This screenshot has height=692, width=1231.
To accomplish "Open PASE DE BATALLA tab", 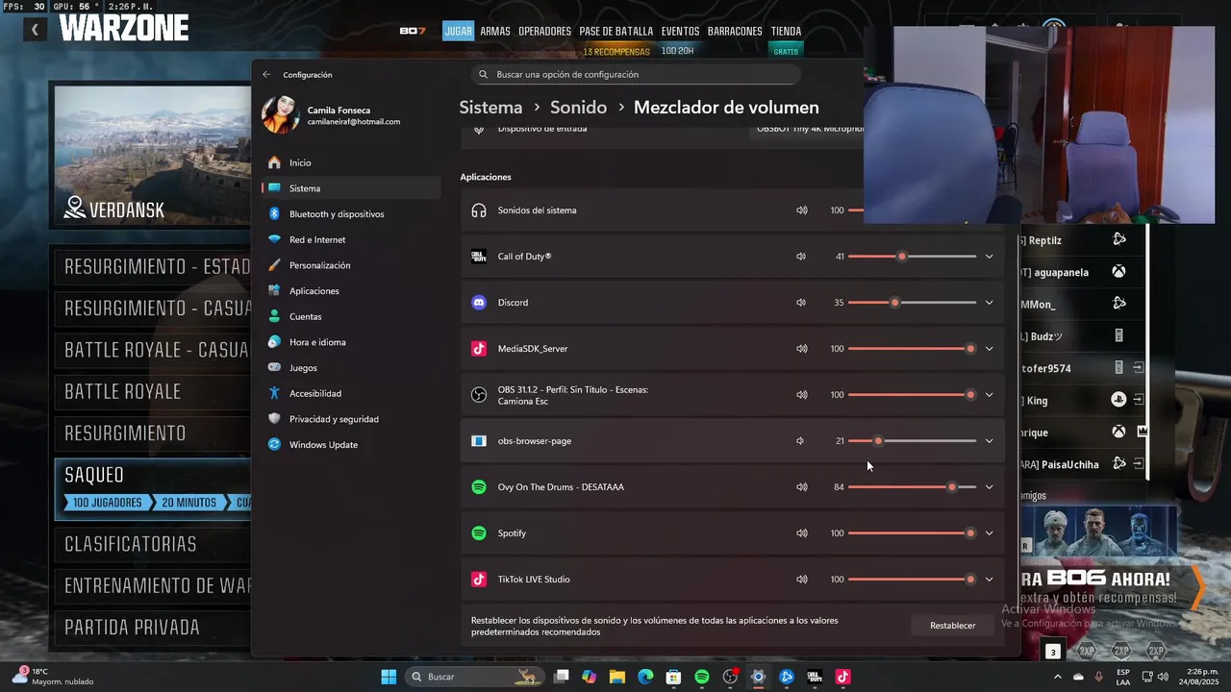I will click(x=616, y=31).
